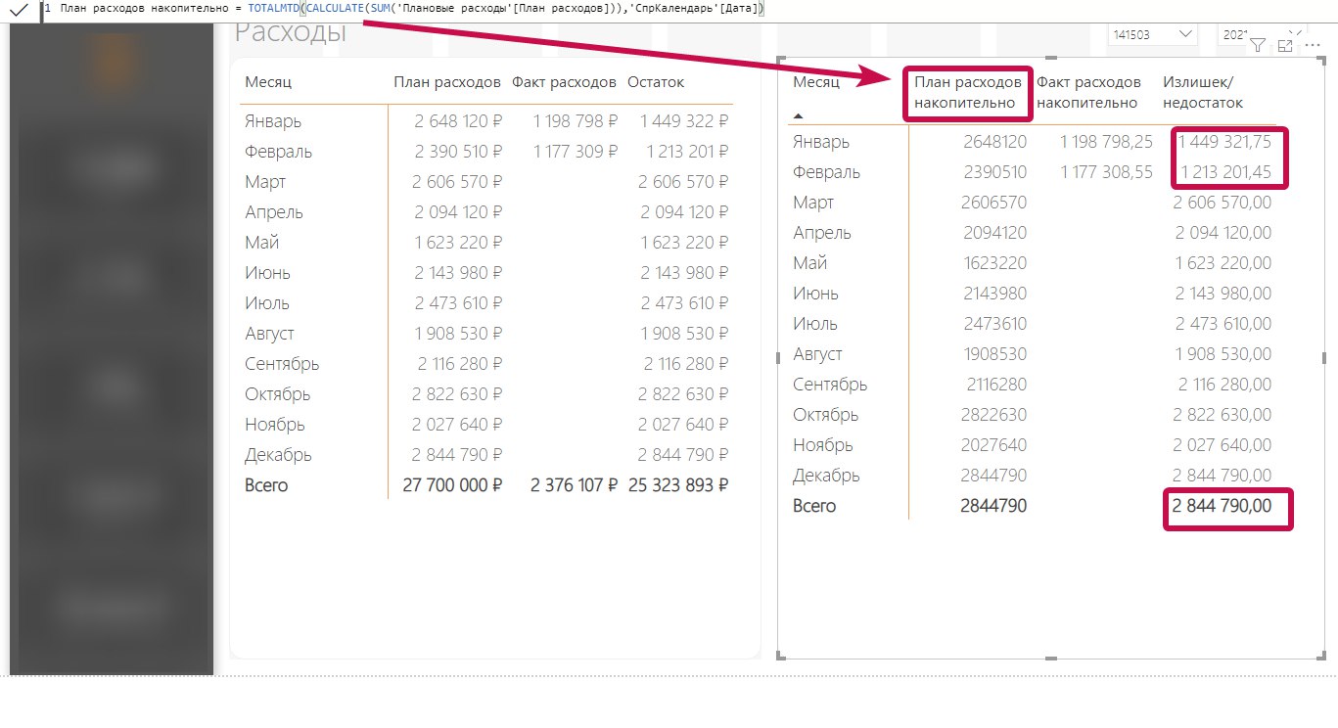
Task: Select Май row in left table
Action: 486,243
